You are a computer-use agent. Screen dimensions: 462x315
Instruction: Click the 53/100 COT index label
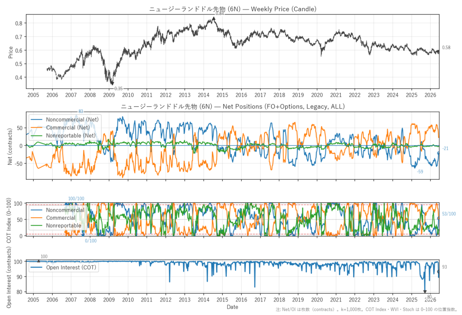[449, 214]
